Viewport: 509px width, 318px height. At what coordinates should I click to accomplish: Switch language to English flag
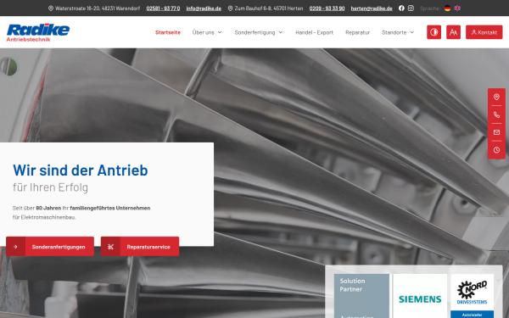pos(457,8)
